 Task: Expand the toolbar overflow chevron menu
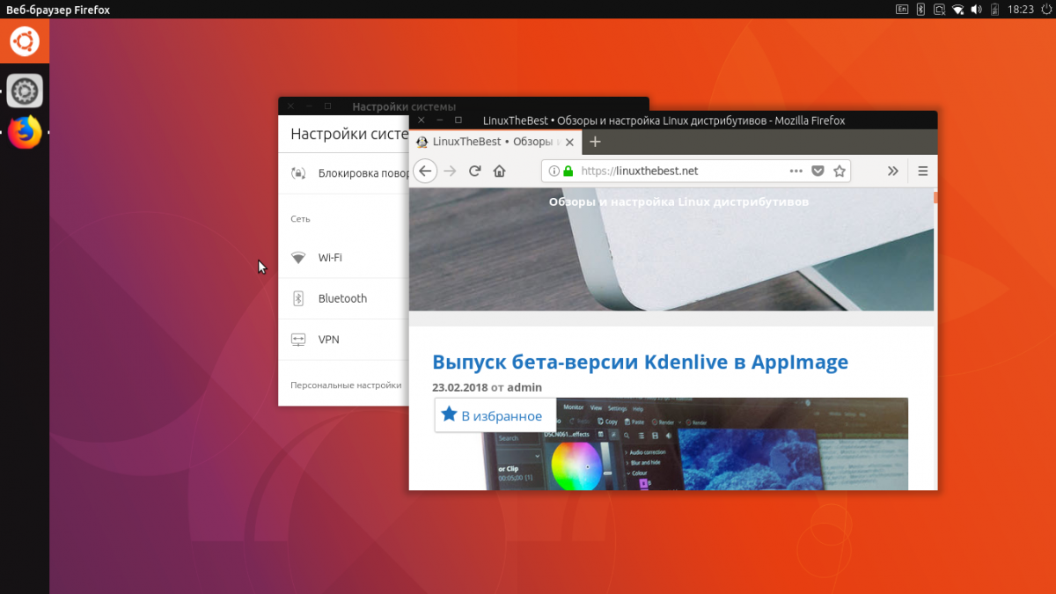(x=892, y=171)
